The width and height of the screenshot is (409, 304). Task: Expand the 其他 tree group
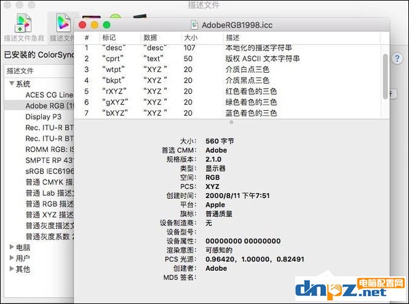[x=12, y=268]
